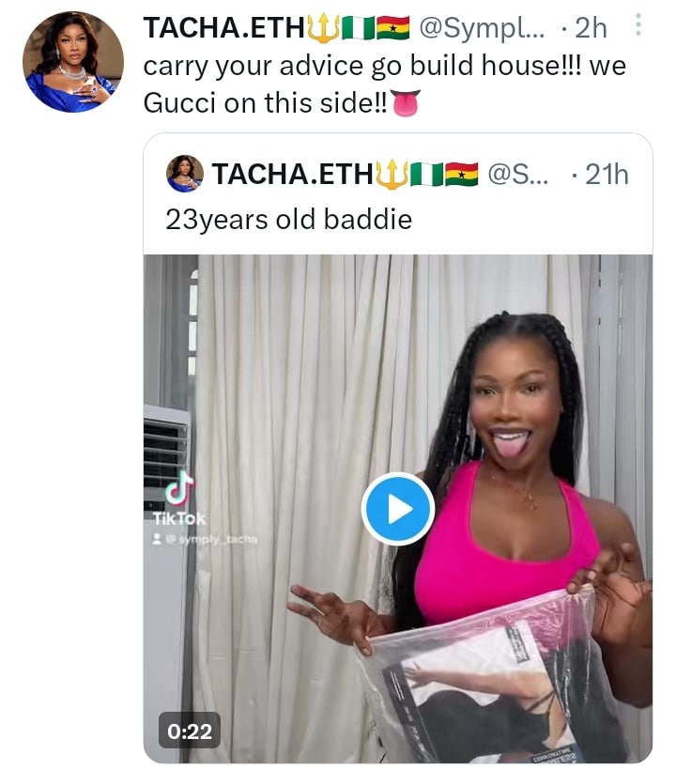Click the 0:22 video duration badge
This screenshot has width=676, height=769.
click(x=190, y=731)
